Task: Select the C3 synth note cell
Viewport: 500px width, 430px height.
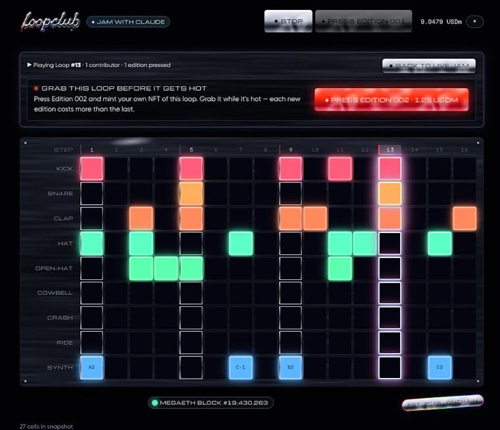Action: [439, 367]
